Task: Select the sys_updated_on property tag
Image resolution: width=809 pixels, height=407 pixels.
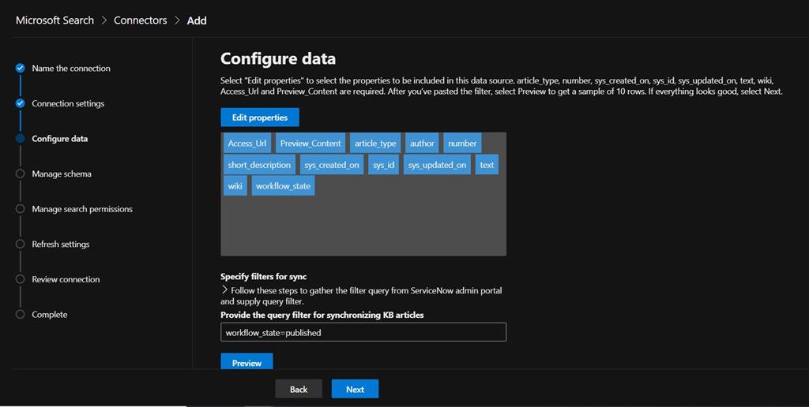Action: pos(437,165)
